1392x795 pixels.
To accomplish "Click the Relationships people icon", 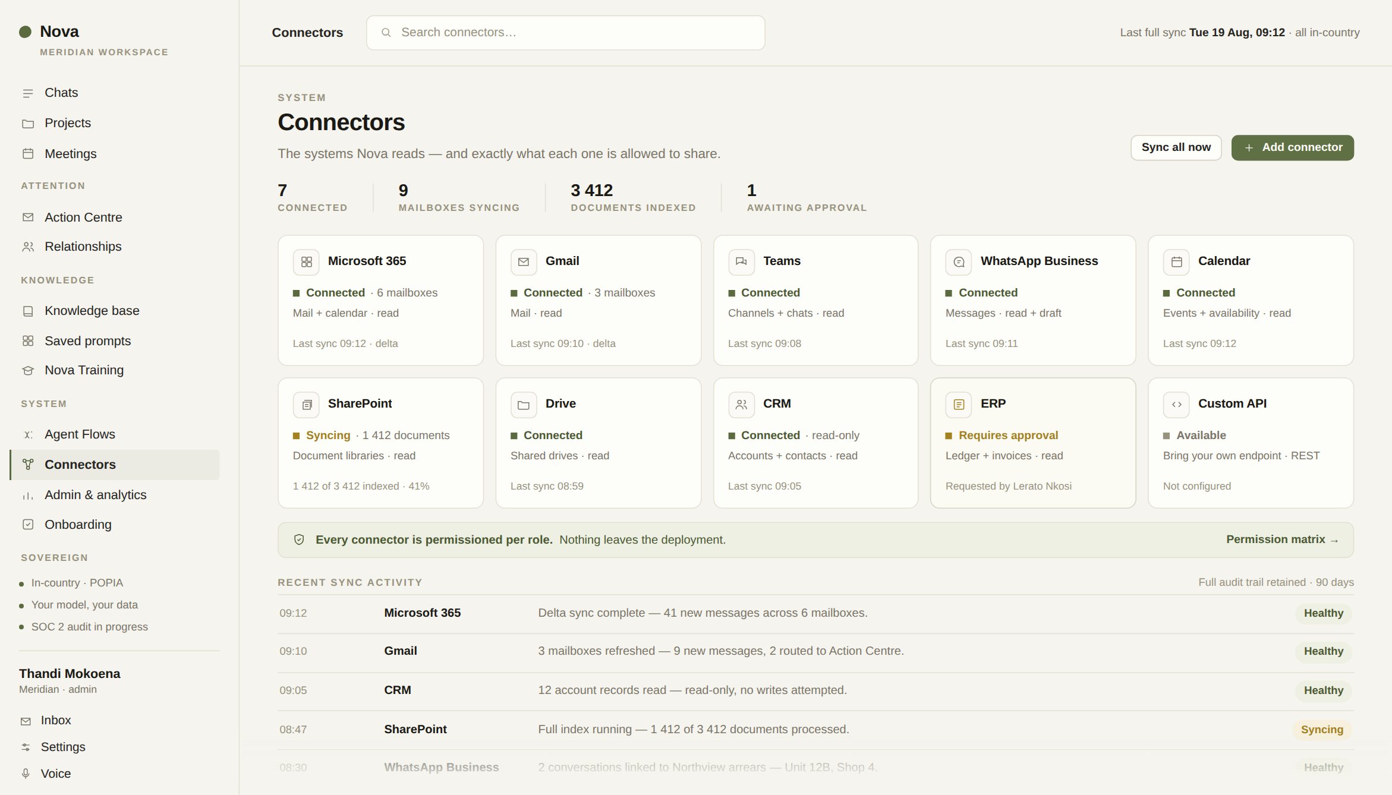I will tap(28, 247).
